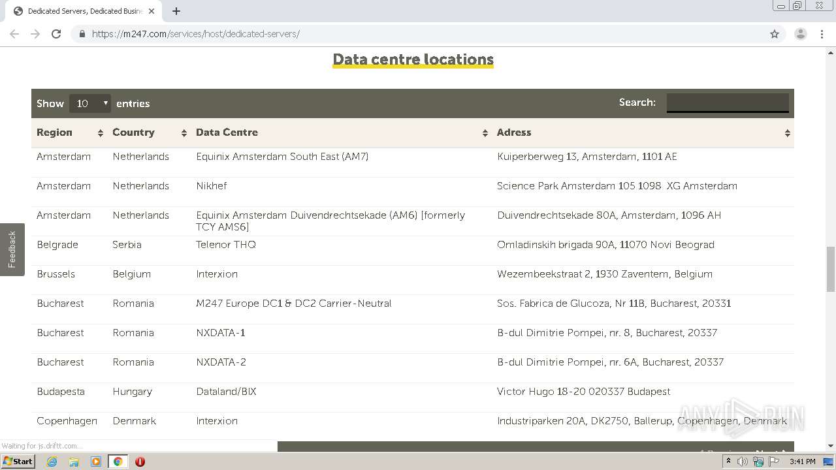
Task: Open Windows Start menu
Action: click(18, 462)
